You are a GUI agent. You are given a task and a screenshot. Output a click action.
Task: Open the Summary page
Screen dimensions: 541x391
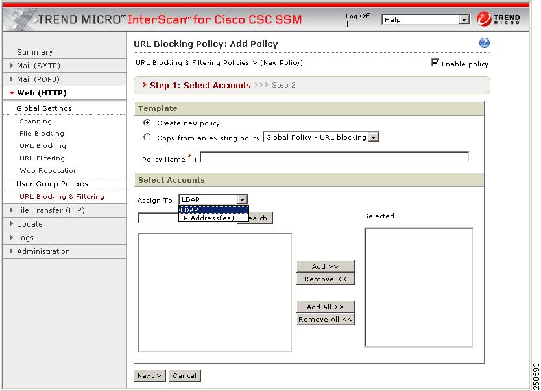[x=34, y=52]
